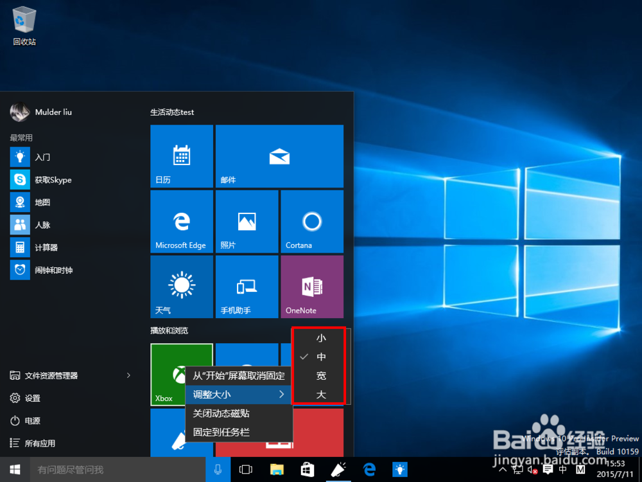This screenshot has height=482, width=642.
Task: Click the 中 input language indicator
Action: tap(564, 470)
